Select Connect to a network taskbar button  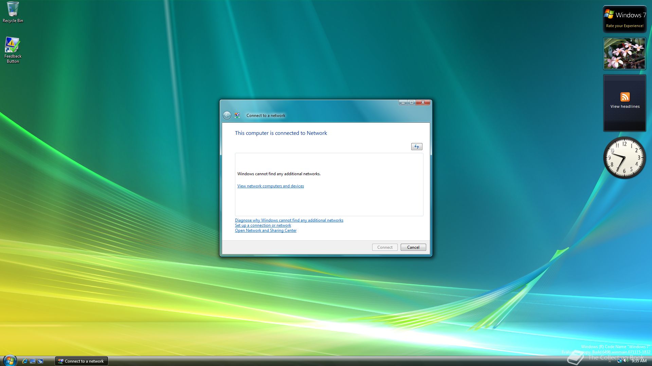coord(81,361)
